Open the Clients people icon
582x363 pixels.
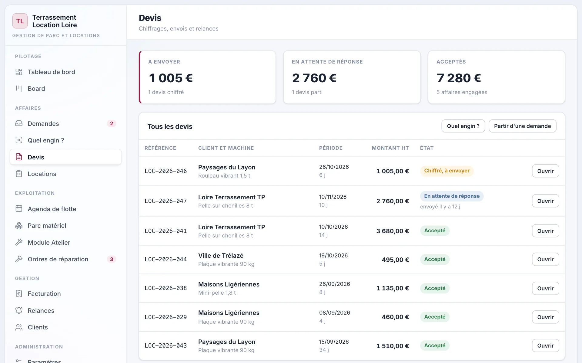19,327
